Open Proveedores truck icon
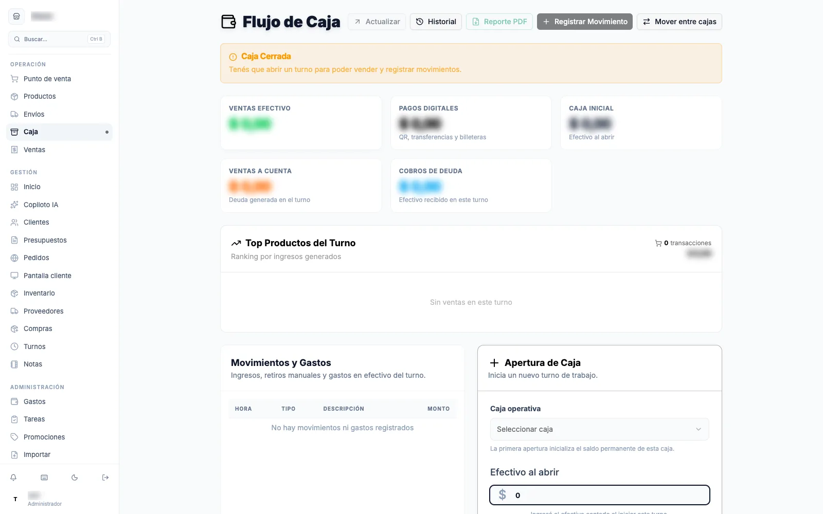 (x=14, y=311)
